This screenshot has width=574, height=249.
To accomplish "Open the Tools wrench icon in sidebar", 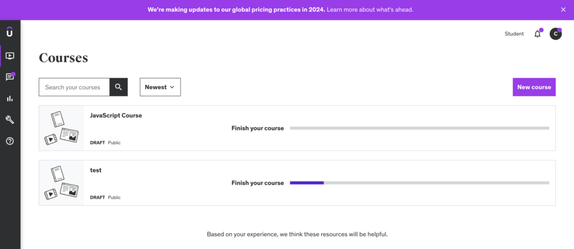I will pyautogui.click(x=10, y=120).
